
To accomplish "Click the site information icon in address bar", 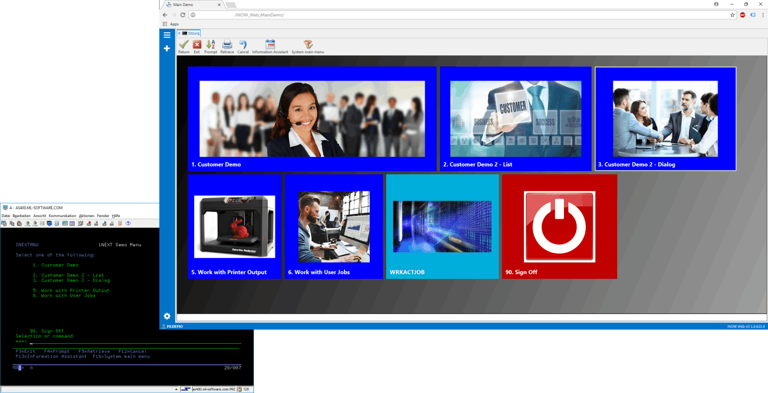I will [193, 15].
